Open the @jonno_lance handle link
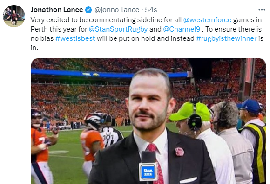 117,10
